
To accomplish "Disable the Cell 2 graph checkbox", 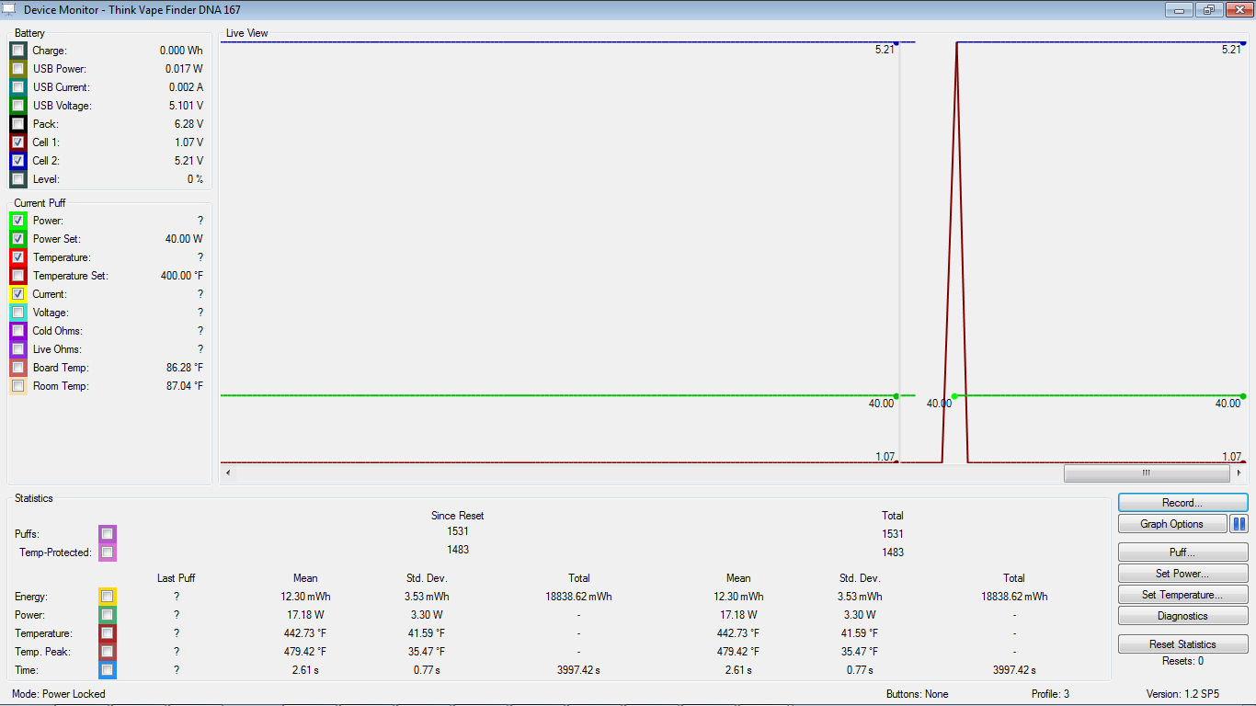I will (x=18, y=161).
